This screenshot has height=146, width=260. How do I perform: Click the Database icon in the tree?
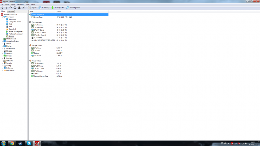5,68
